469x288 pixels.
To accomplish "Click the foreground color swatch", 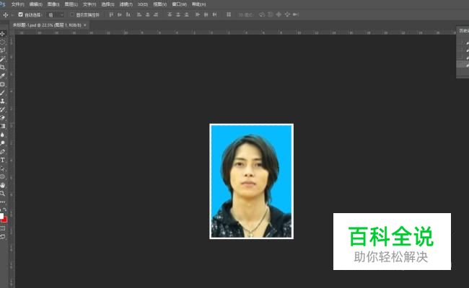I will click(1, 216).
